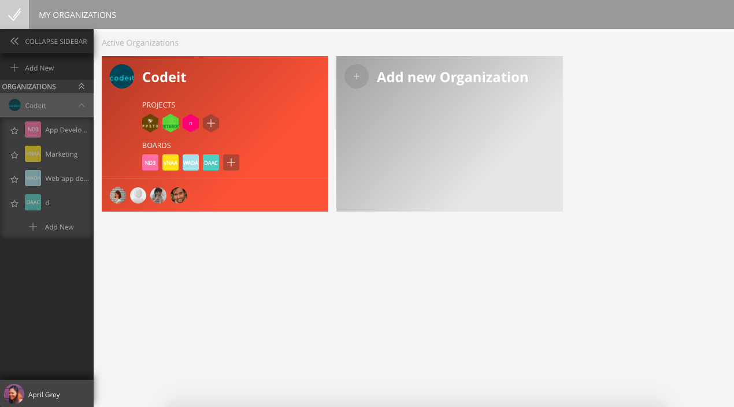Add a new project with the hexagon plus

tap(211, 123)
